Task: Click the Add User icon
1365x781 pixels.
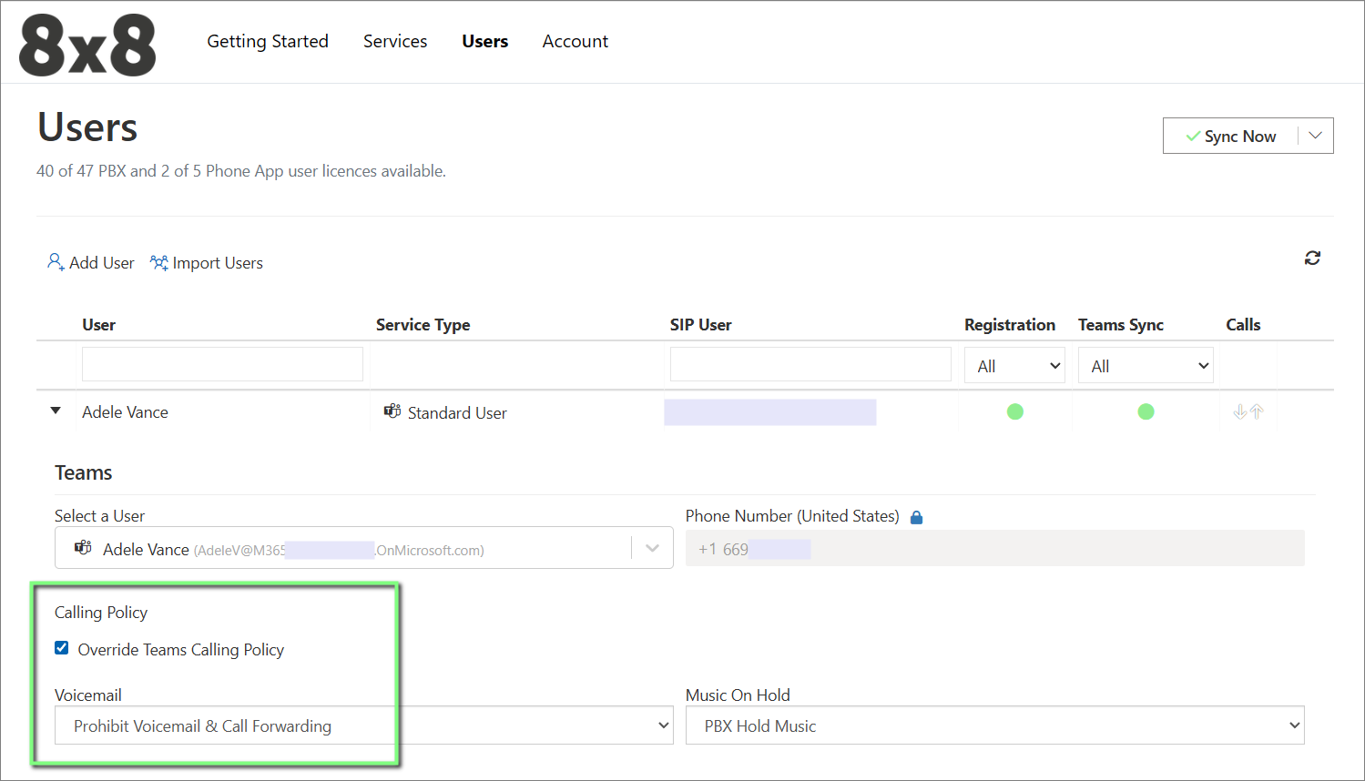Action: 56,262
